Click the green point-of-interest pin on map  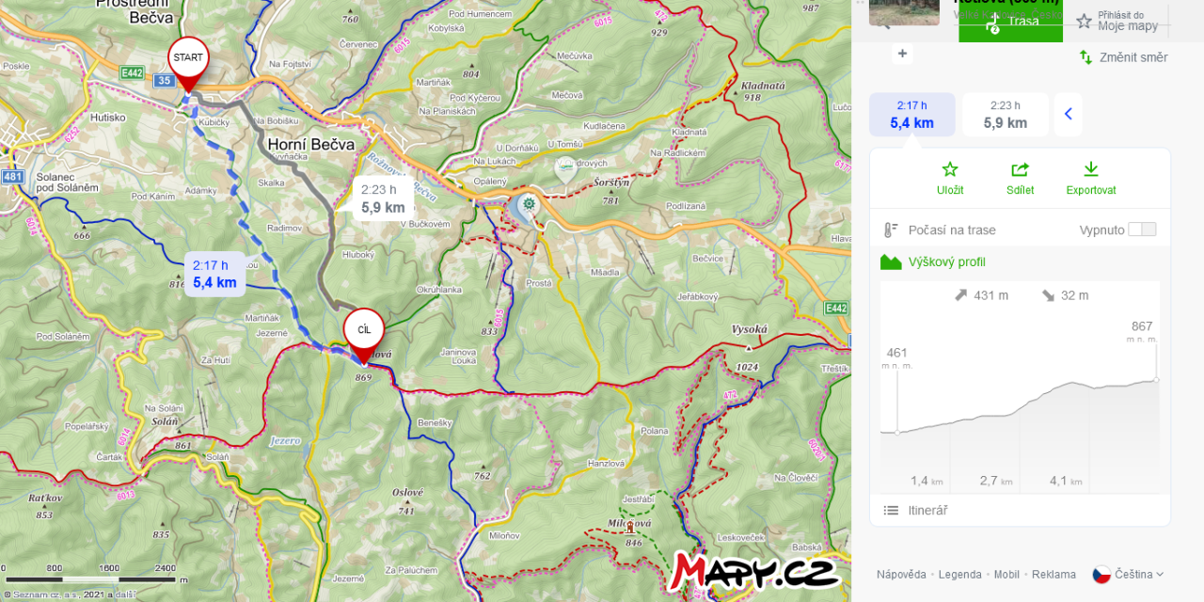click(x=564, y=169)
